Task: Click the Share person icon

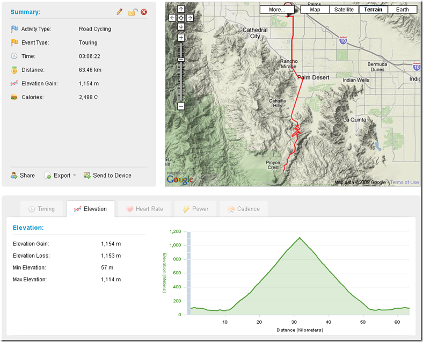Action: 14,176
